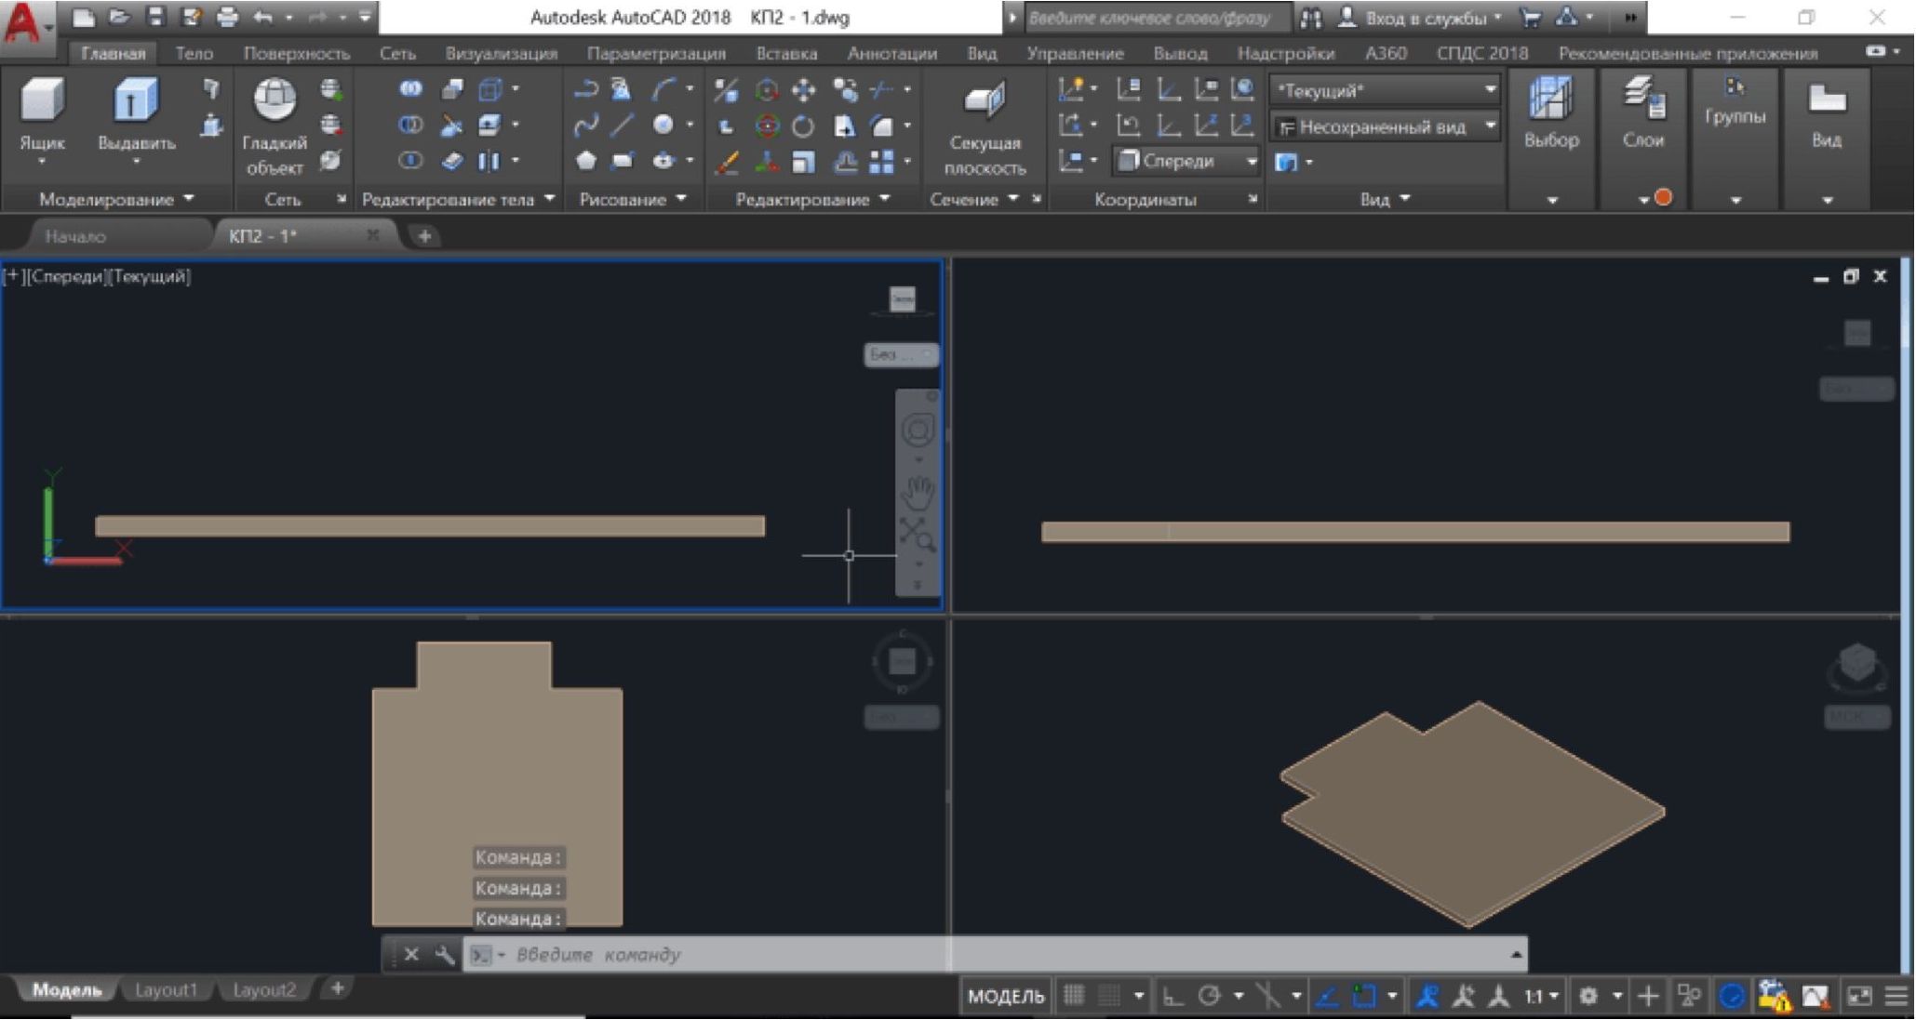Click the МОДЕЛЬ status bar button
Viewport: 1916px width, 1020px height.
click(1005, 997)
